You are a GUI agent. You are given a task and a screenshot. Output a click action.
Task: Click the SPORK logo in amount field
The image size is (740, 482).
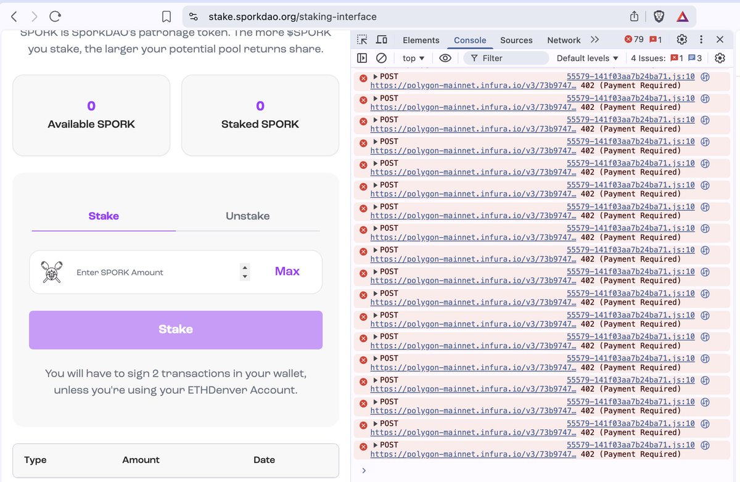tap(52, 272)
